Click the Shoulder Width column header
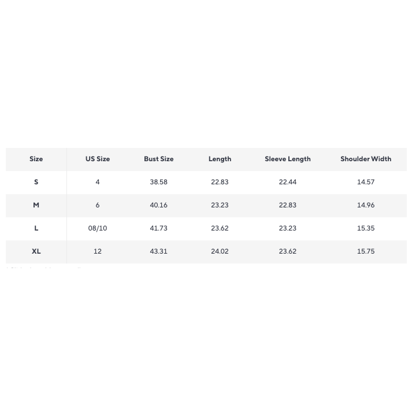 tap(366, 159)
